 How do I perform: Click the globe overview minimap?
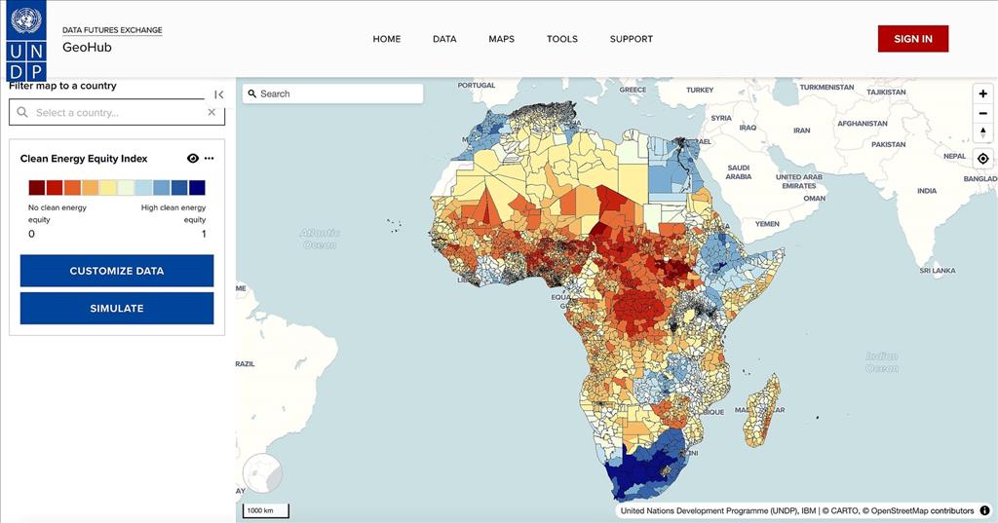[x=262, y=474]
